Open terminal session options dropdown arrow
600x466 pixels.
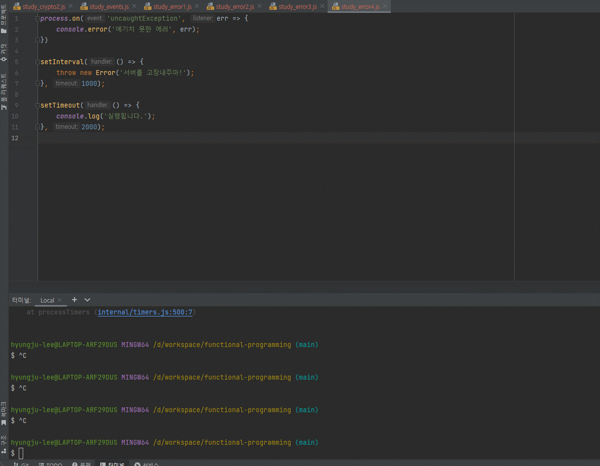(x=87, y=300)
